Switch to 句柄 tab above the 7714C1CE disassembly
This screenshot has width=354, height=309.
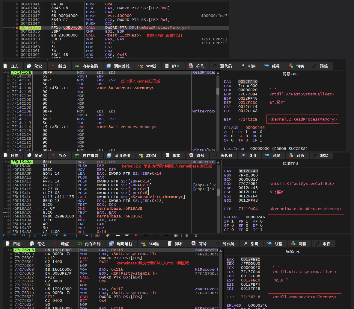click(x=297, y=66)
